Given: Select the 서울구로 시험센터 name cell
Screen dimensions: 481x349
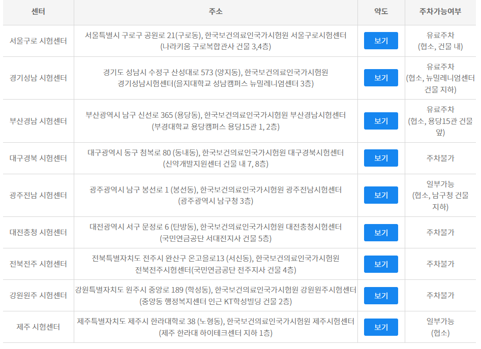Looking at the screenshot, I should [x=38, y=41].
